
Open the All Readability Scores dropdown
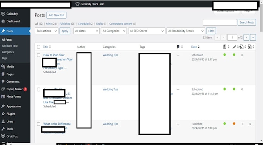186,31
